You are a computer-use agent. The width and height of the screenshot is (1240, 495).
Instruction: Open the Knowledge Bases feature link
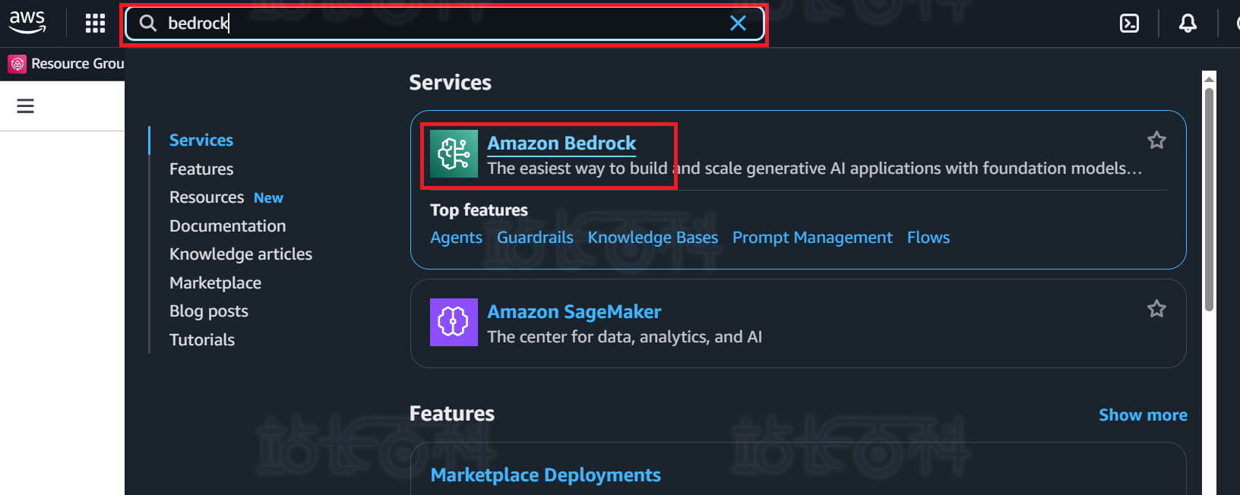652,238
